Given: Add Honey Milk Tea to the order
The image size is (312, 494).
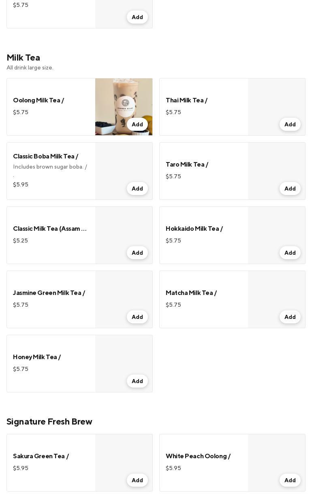Looking at the screenshot, I should pyautogui.click(x=137, y=381).
